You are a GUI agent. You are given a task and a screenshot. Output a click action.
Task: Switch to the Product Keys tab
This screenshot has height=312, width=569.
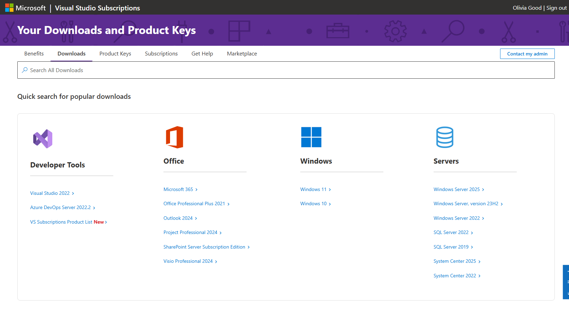(x=115, y=54)
